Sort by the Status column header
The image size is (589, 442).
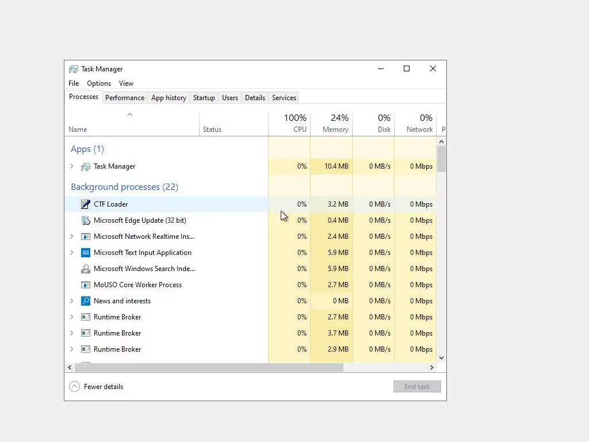(x=234, y=124)
